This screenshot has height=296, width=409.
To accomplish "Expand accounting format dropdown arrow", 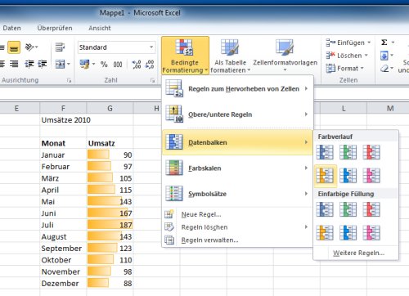I will pos(93,65).
